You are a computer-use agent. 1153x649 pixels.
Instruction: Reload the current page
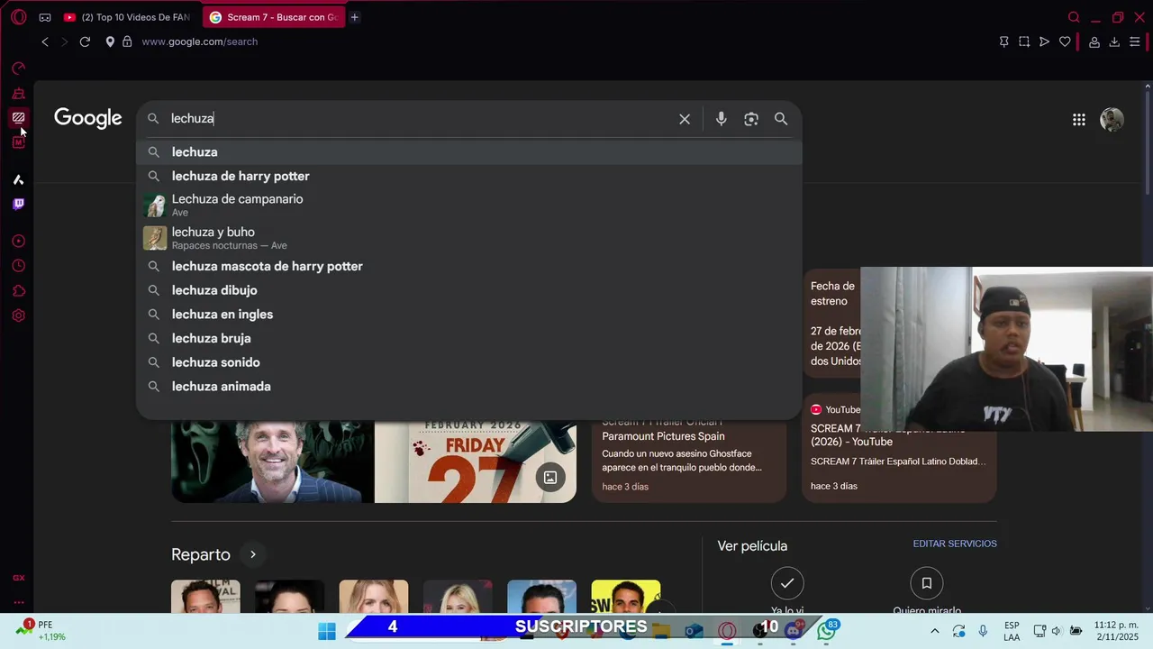pyautogui.click(x=85, y=41)
